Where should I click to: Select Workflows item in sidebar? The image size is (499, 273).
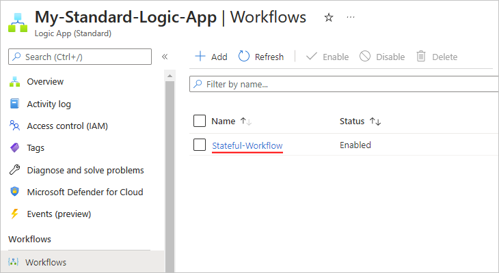(x=82, y=262)
